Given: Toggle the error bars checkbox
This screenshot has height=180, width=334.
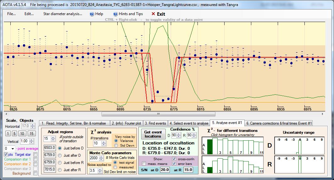Looking at the screenshot, I should 174,164.
